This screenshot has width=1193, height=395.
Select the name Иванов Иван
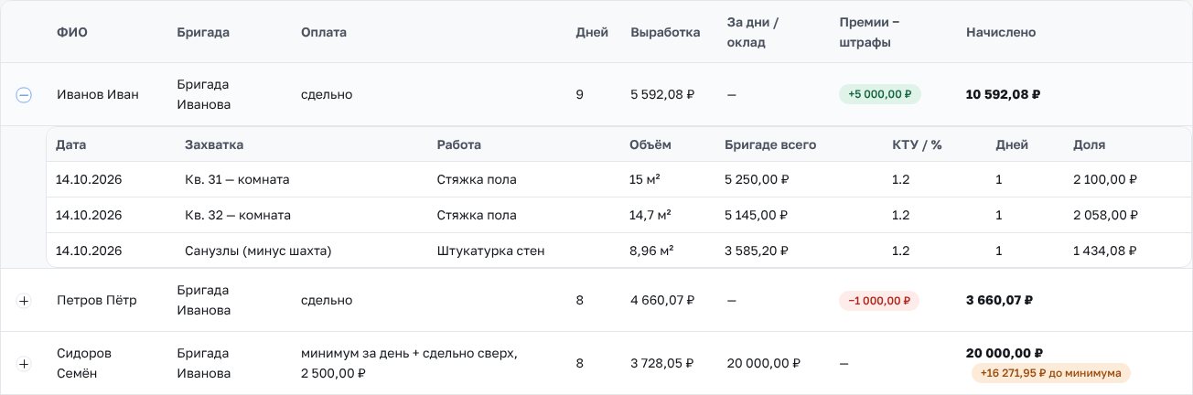pos(98,94)
